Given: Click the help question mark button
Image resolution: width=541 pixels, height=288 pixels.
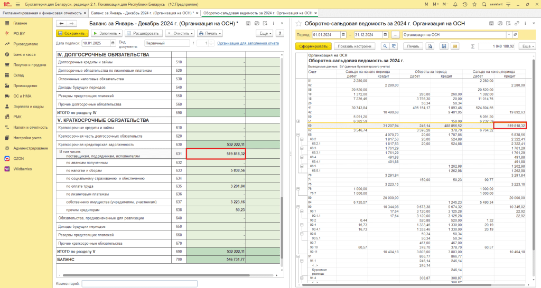Looking at the screenshot, I should coord(280,33).
